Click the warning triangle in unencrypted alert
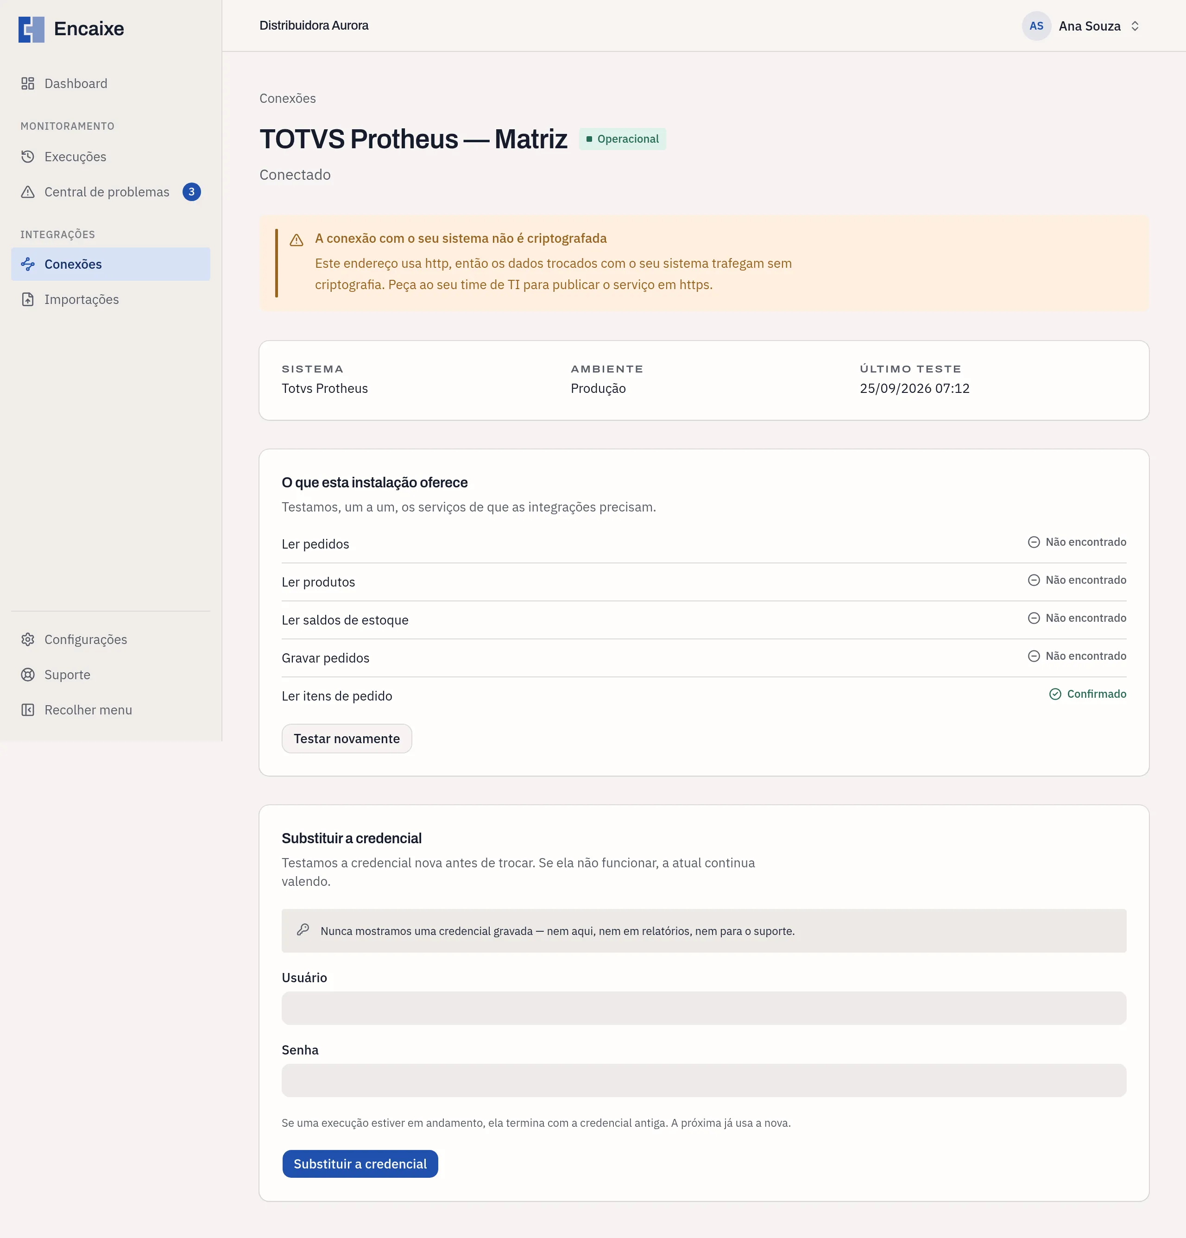Image resolution: width=1186 pixels, height=1238 pixels. click(296, 240)
